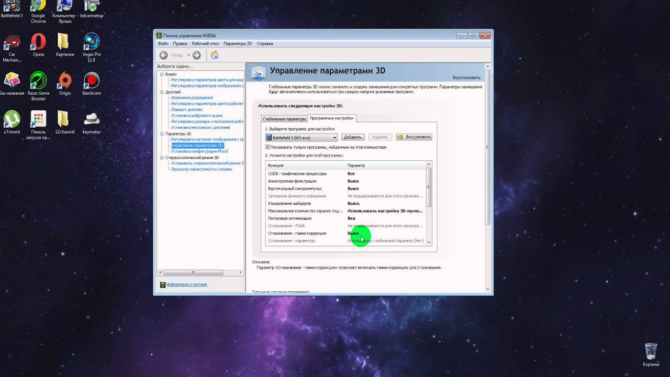Open the Информация о системе link
The image size is (670, 377).
(187, 284)
